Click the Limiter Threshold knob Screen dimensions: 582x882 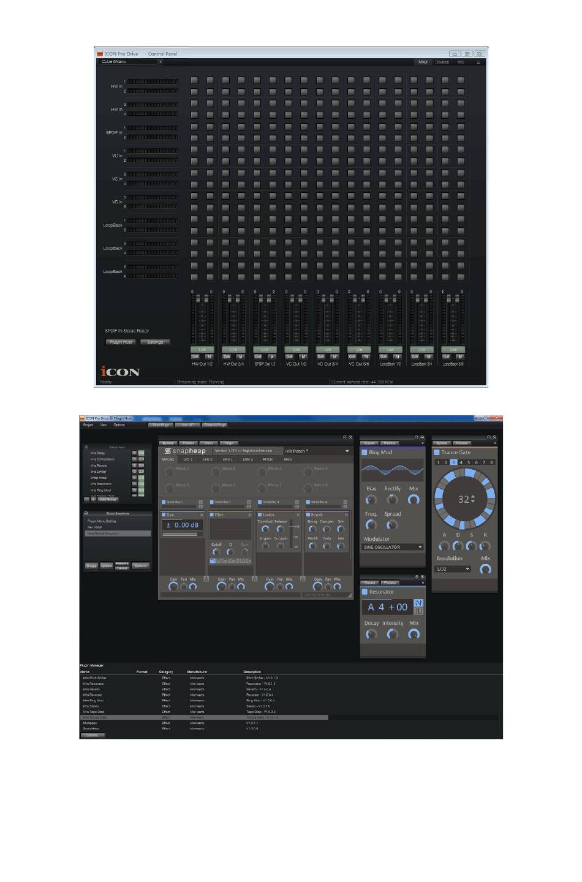(x=265, y=529)
